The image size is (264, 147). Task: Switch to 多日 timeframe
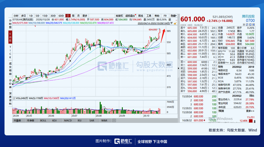pos(23,16)
